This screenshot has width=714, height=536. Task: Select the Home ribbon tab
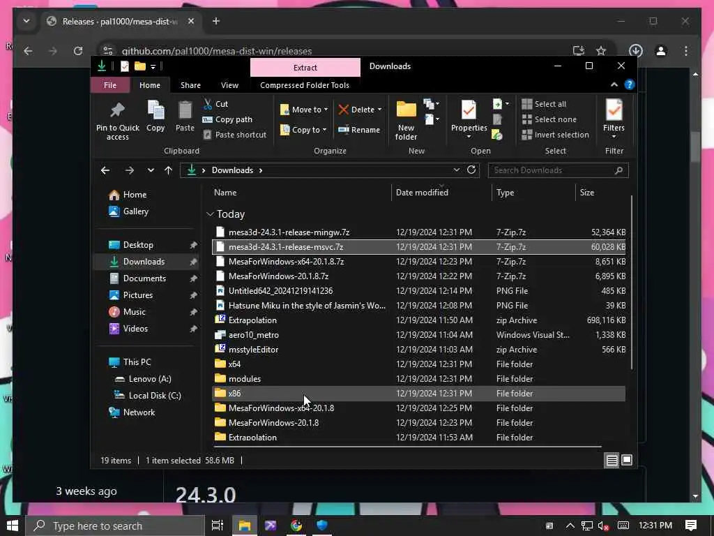(150, 85)
